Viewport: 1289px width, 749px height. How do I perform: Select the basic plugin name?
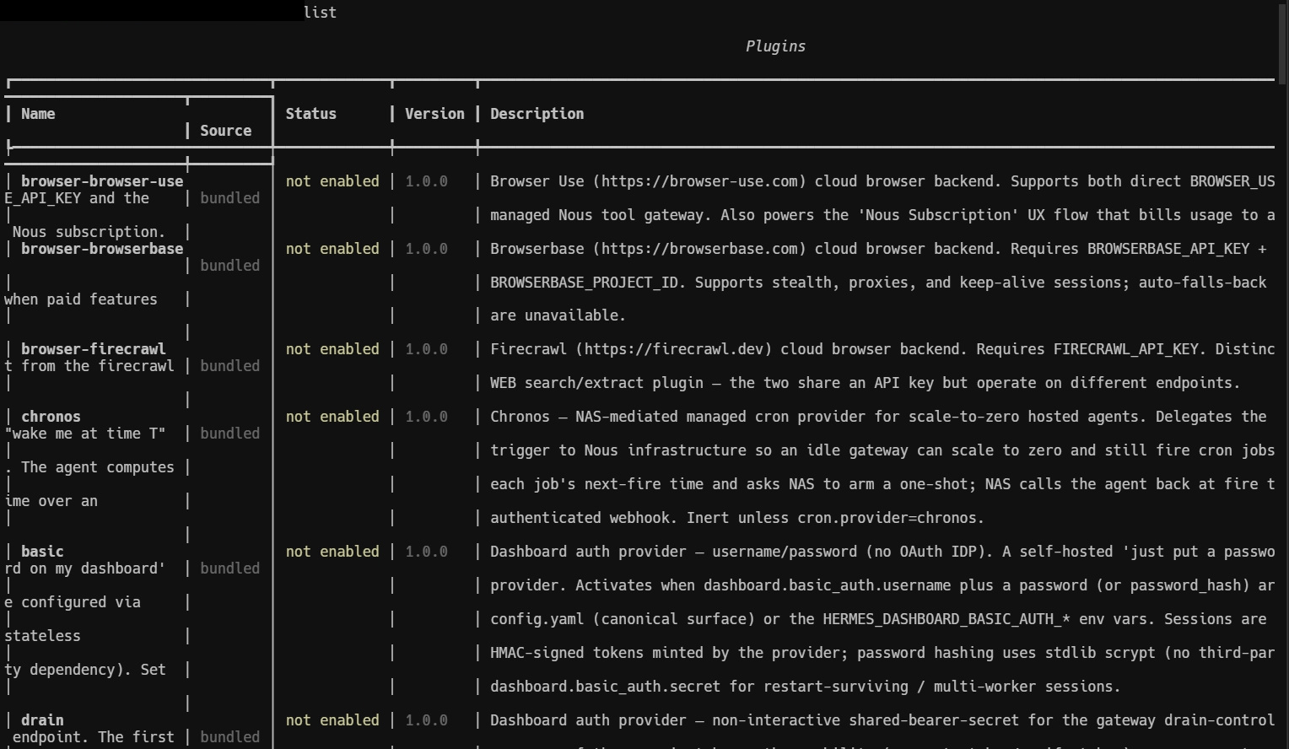[x=42, y=552]
